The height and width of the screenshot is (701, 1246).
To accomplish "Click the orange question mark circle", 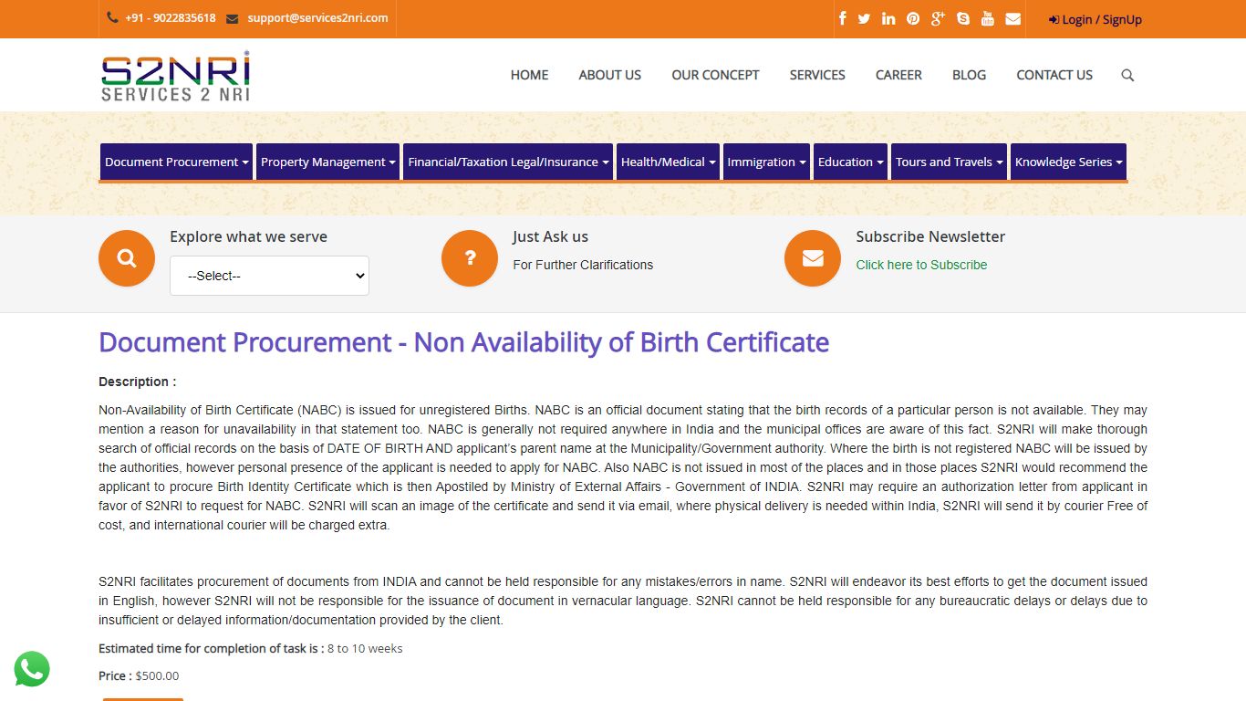I will point(470,258).
